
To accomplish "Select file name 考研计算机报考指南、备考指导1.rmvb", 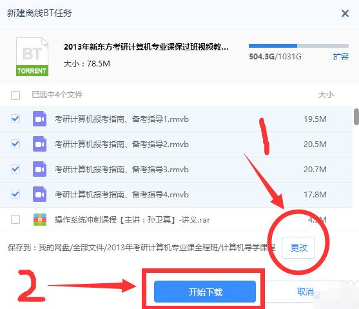I will click(122, 119).
